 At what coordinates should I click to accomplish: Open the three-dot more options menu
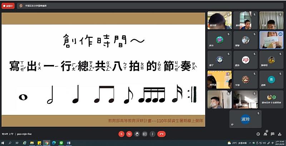pos(153,134)
